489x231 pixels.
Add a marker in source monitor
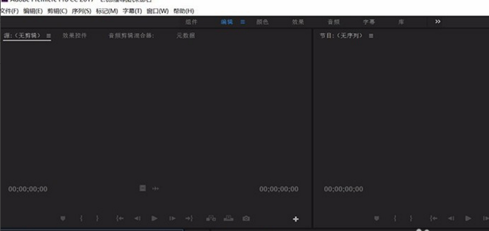(63, 219)
